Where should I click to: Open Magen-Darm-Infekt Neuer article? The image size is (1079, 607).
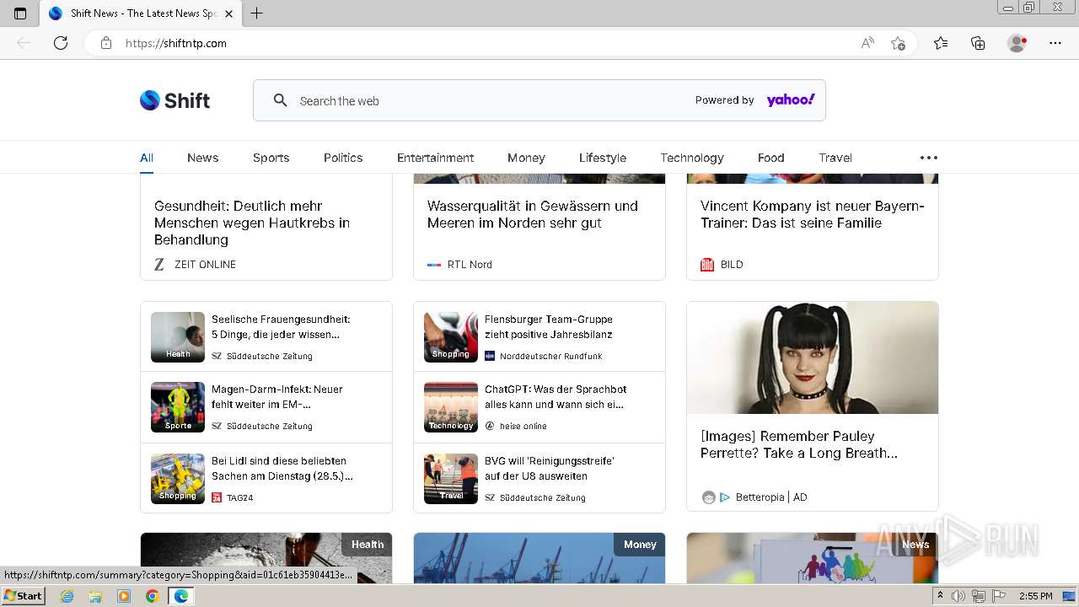[277, 397]
